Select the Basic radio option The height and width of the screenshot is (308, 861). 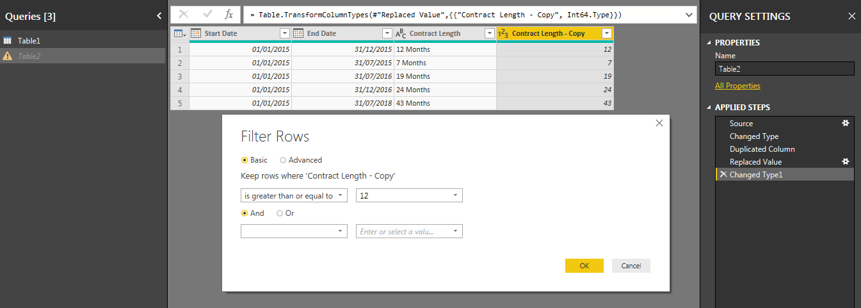(244, 160)
